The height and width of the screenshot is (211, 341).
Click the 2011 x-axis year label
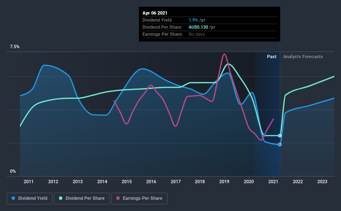point(29,182)
